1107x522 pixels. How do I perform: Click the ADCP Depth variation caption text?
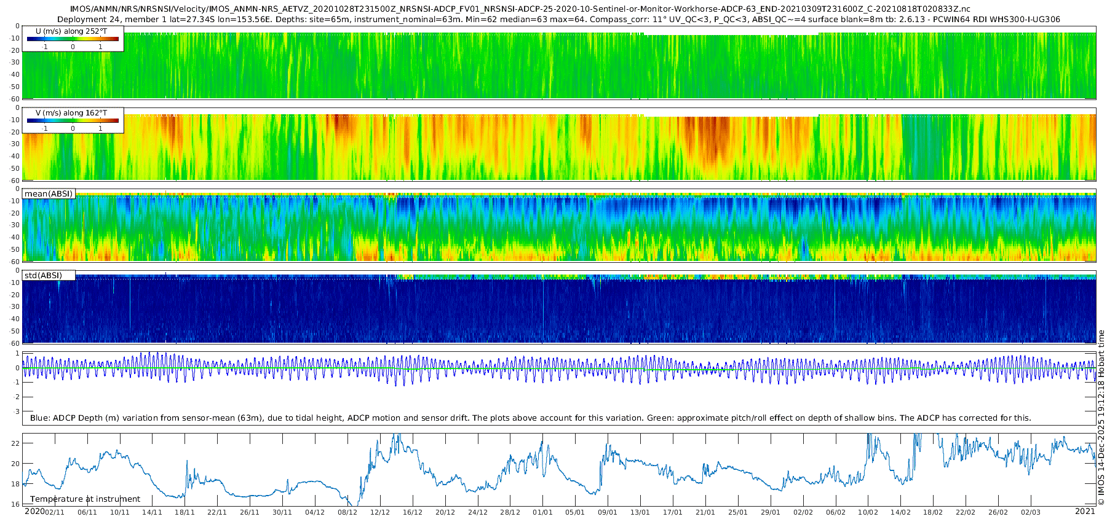pos(530,418)
